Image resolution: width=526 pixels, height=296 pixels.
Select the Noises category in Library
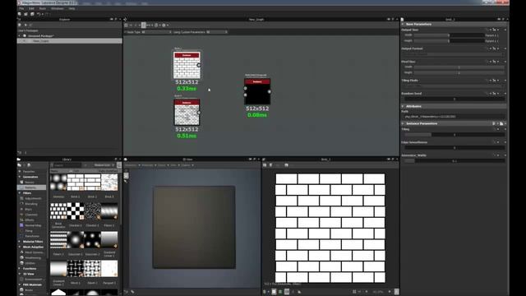tap(30, 183)
